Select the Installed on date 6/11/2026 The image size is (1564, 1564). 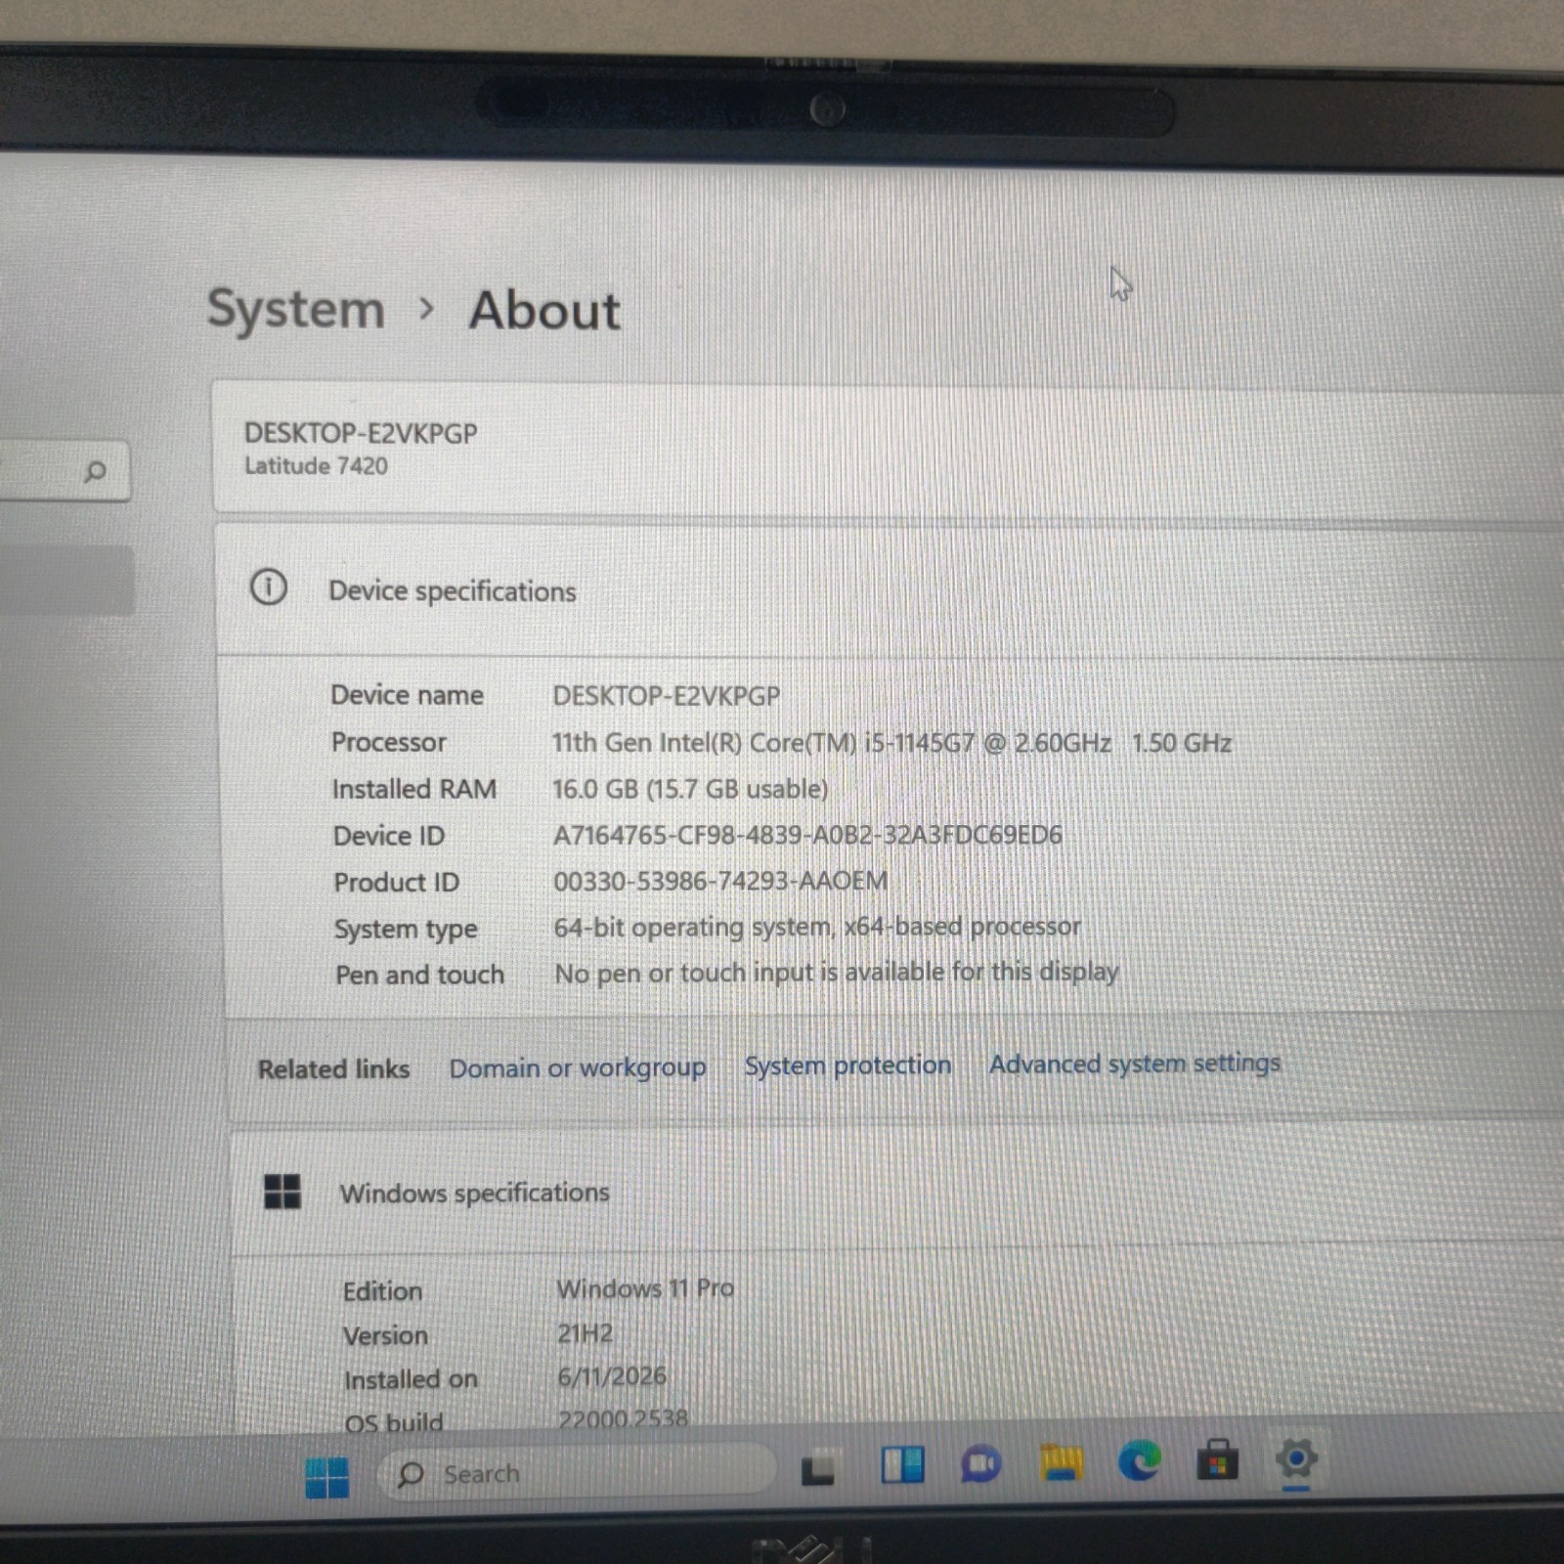[612, 1376]
